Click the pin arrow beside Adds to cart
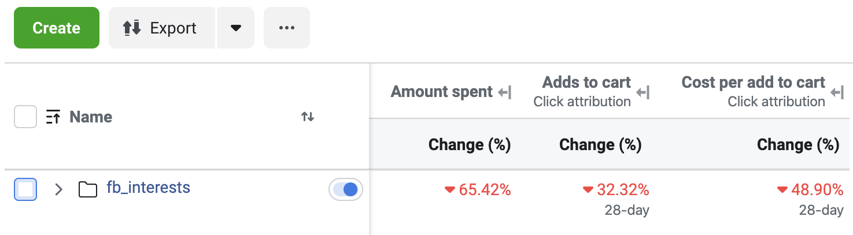This screenshot has width=853, height=235. click(x=642, y=92)
